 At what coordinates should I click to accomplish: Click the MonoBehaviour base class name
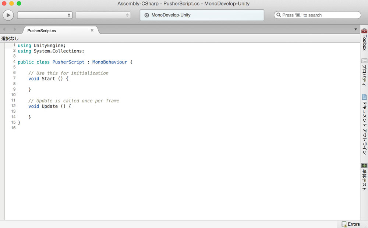click(x=110, y=62)
